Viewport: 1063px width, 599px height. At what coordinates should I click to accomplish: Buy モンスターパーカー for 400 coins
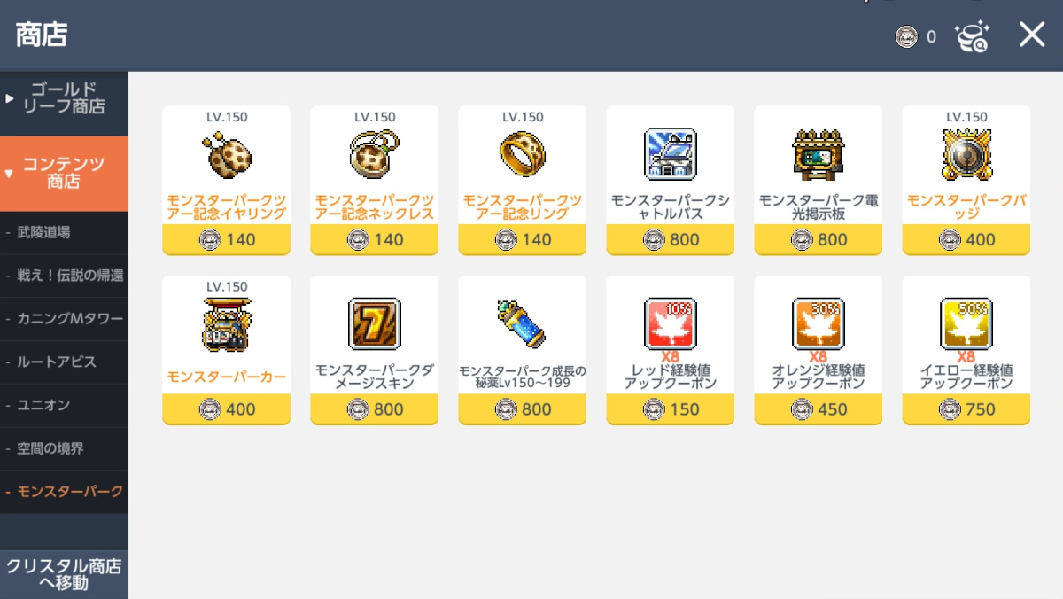[x=226, y=408]
